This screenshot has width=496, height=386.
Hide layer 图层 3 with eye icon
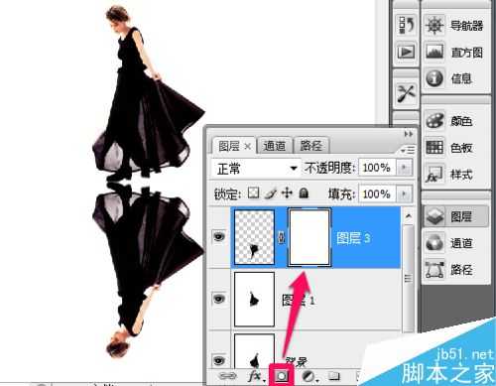pos(219,237)
